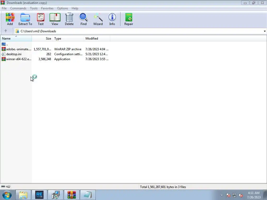Click the key password icon in status bar
The image size is (267, 200).
8,186
